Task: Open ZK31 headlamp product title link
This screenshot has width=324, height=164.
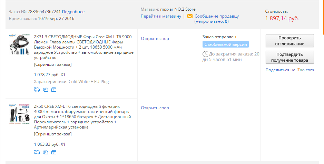Action: point(84,47)
